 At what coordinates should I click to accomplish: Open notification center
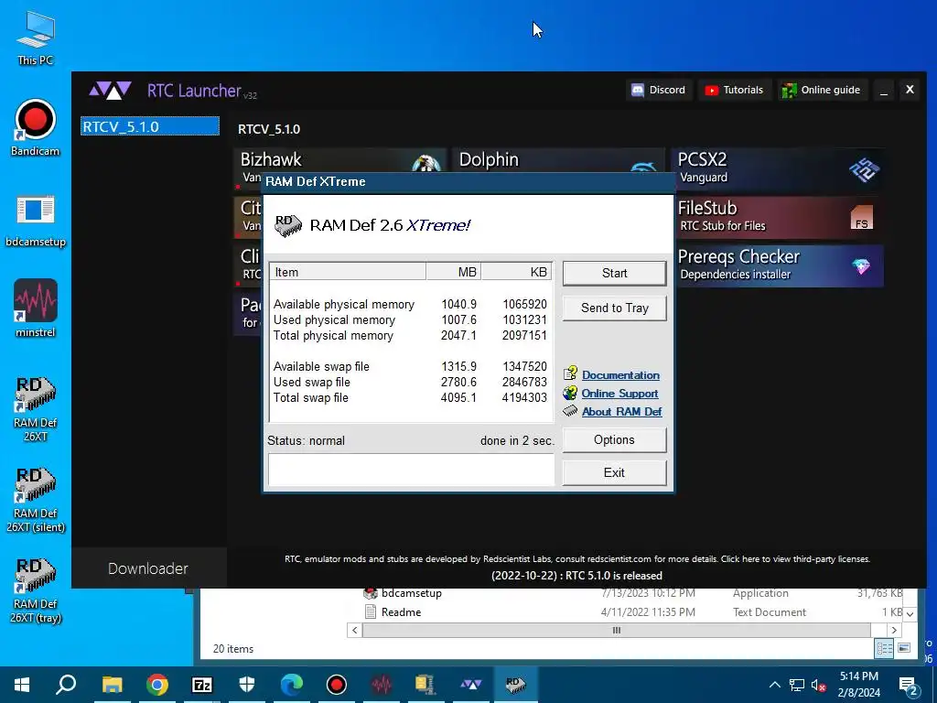click(x=909, y=686)
